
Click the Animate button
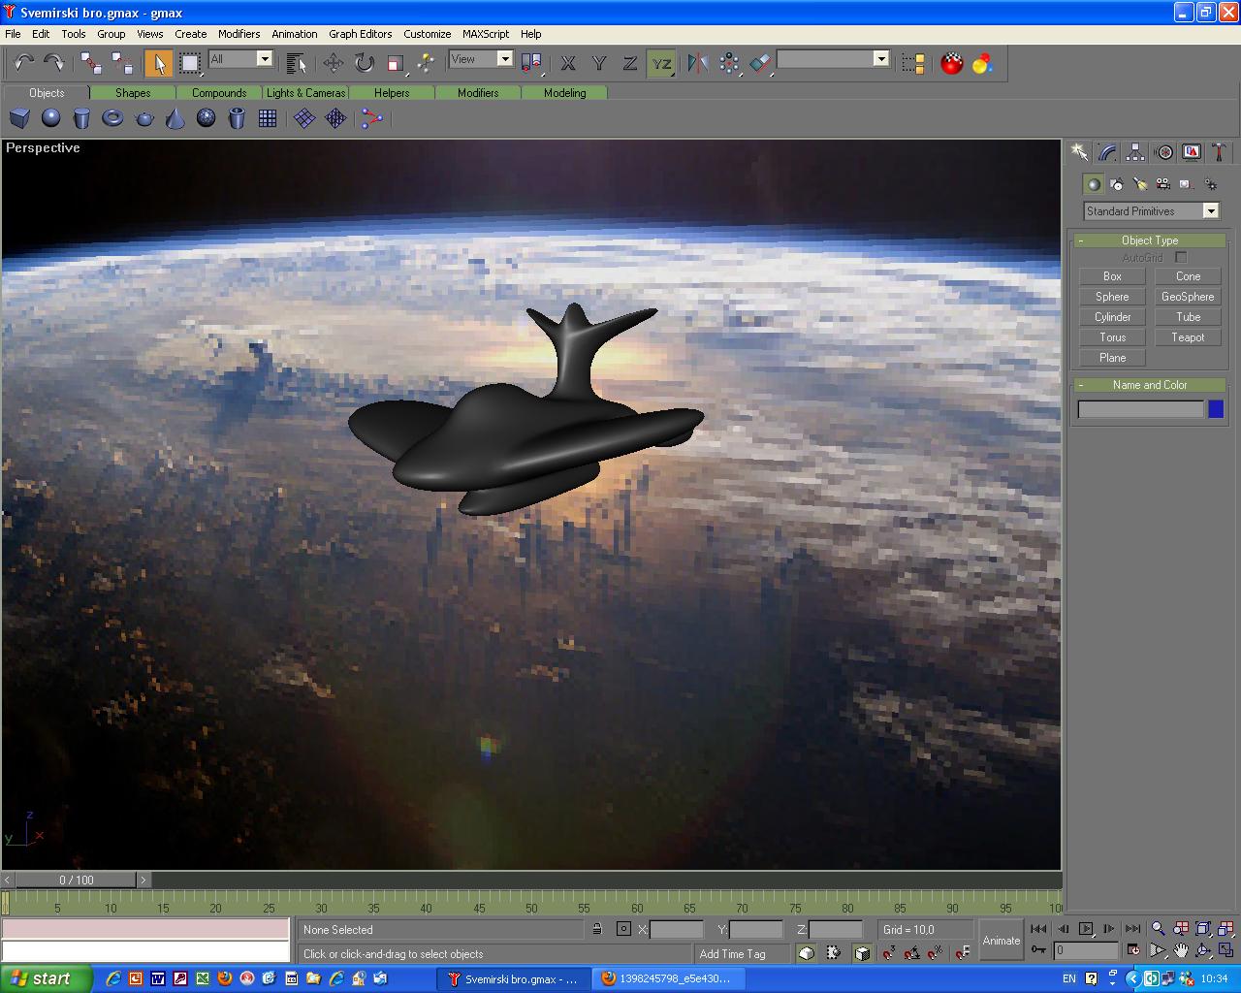pyautogui.click(x=1002, y=941)
